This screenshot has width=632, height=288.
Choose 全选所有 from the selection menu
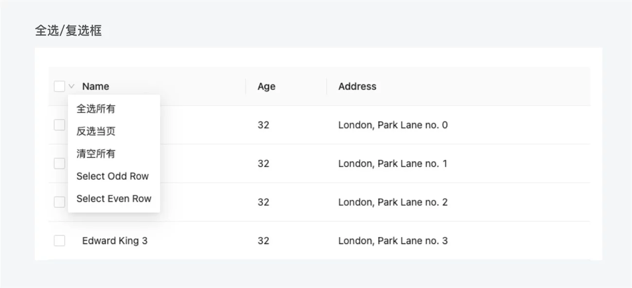(96, 109)
